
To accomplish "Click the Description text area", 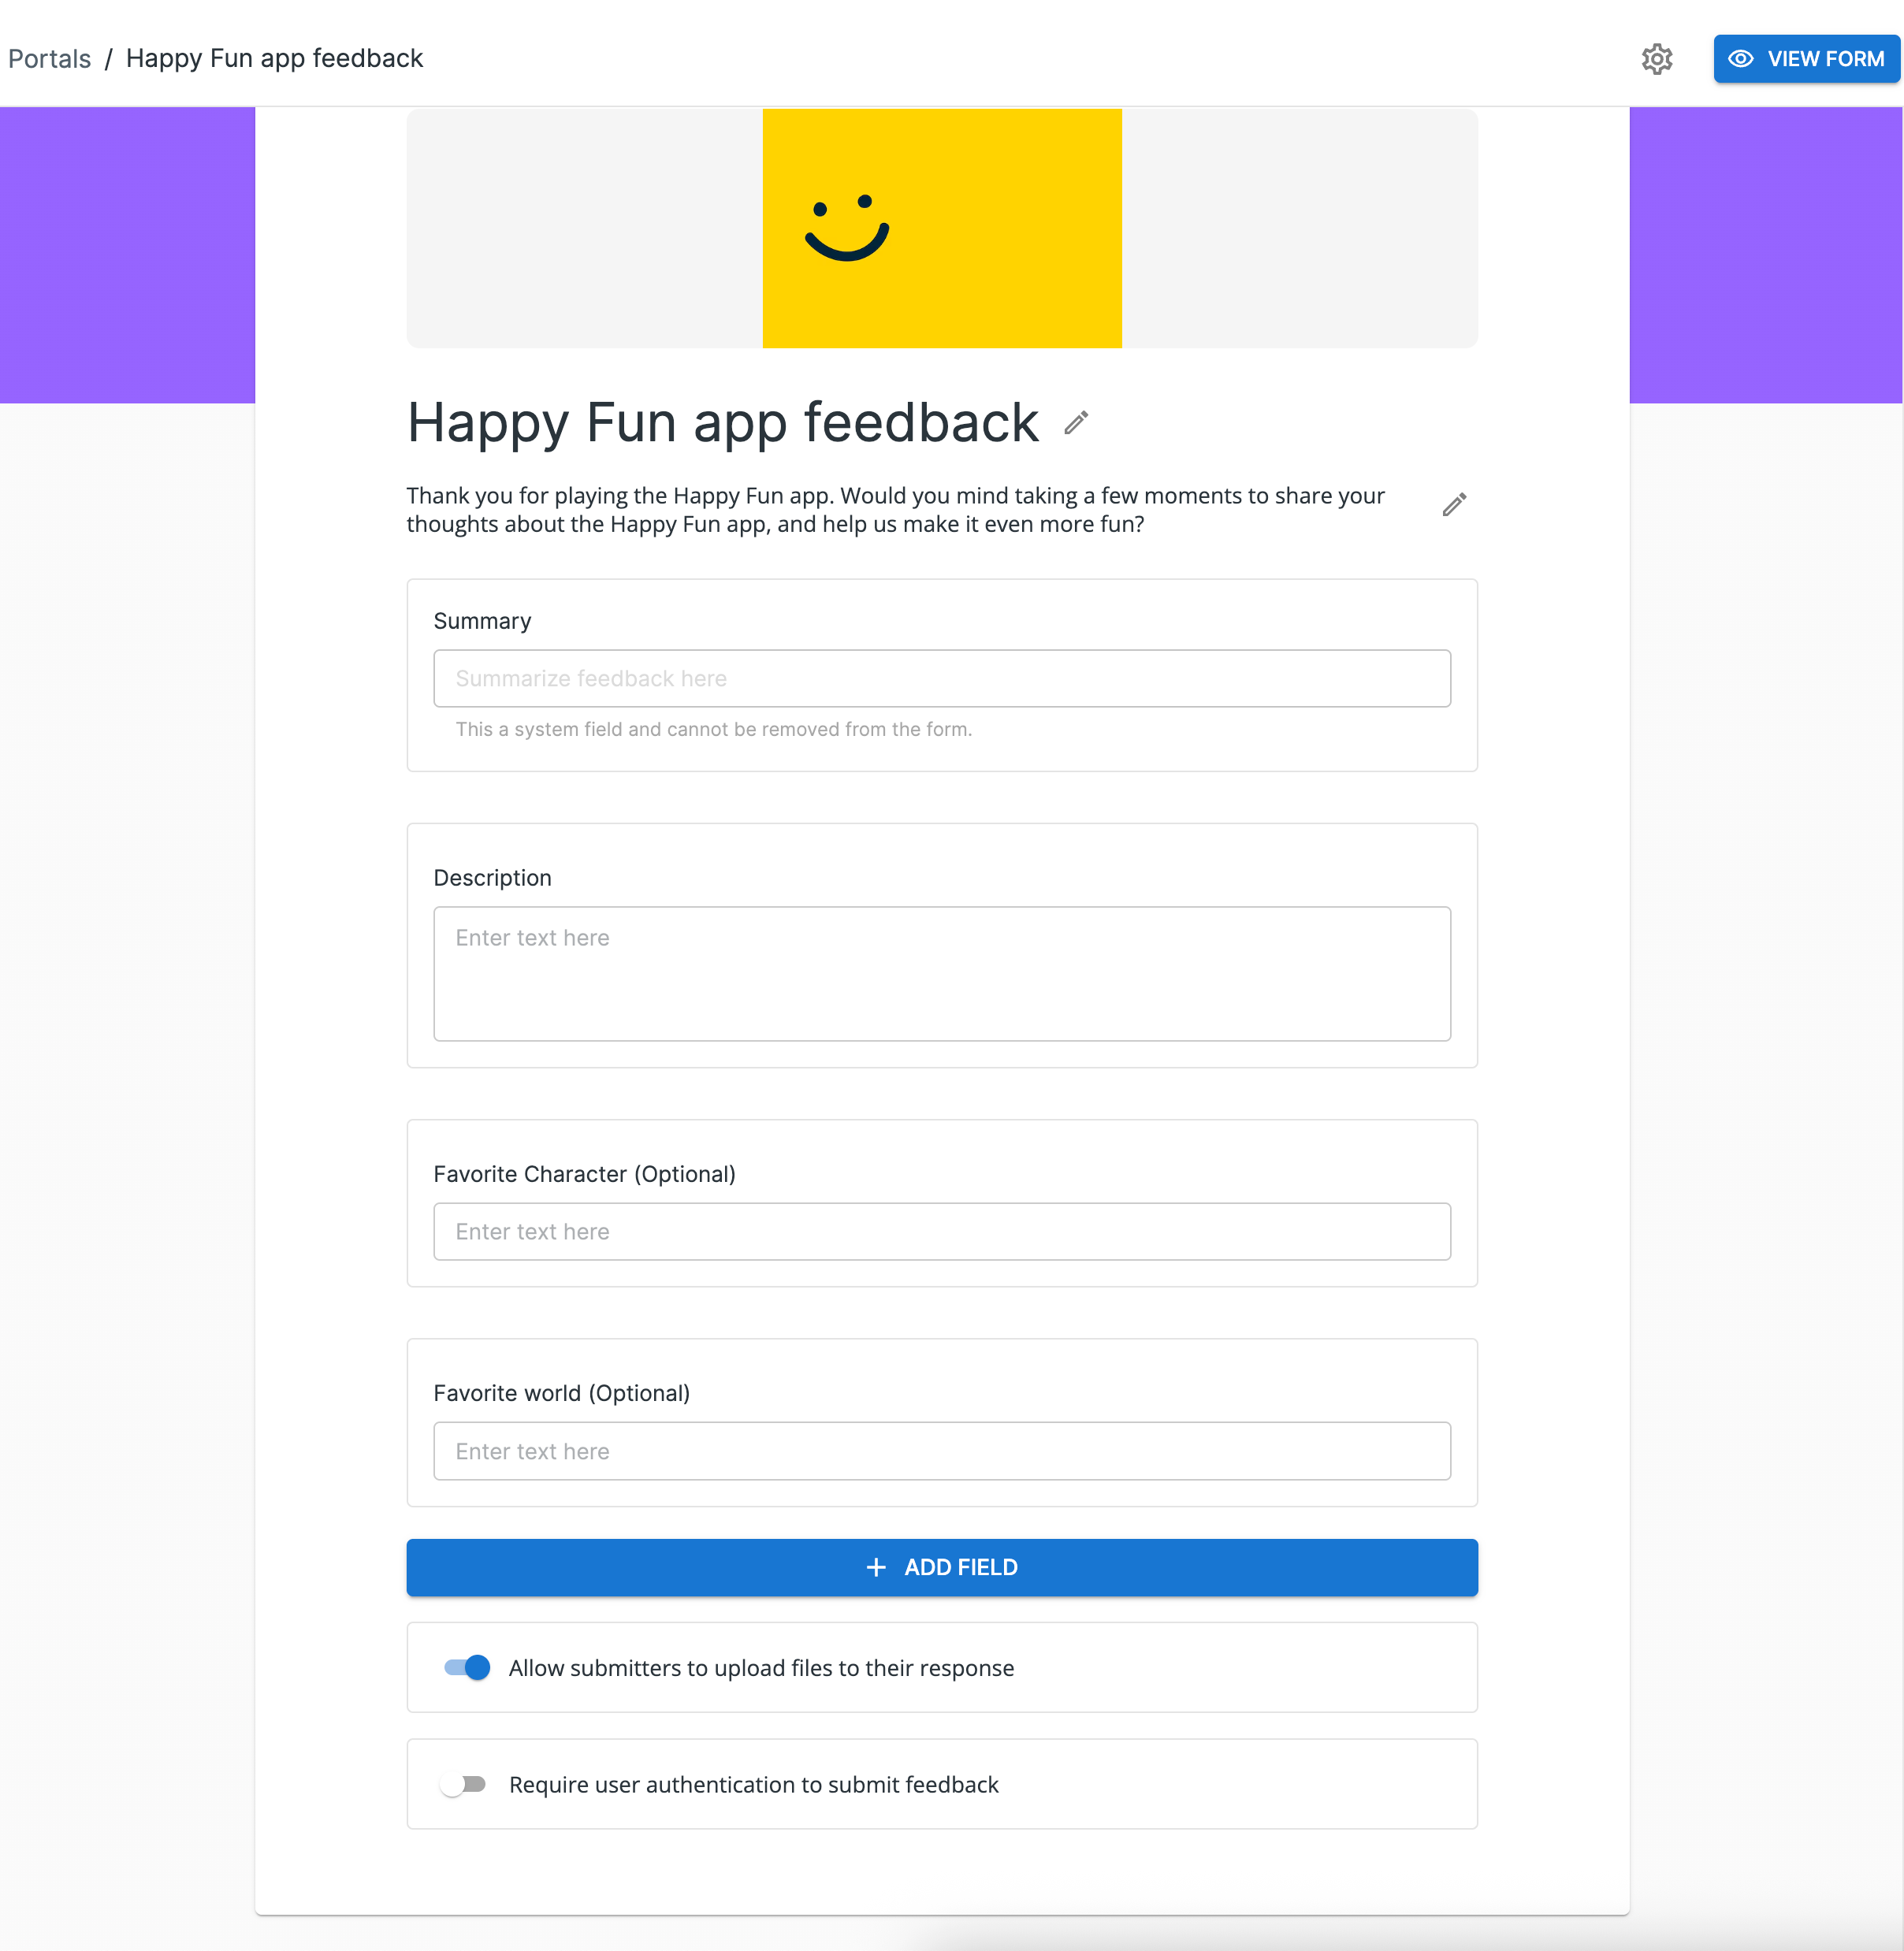I will tap(941, 973).
